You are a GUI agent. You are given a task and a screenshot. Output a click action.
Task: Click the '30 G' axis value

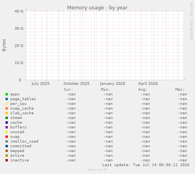coord(19,28)
